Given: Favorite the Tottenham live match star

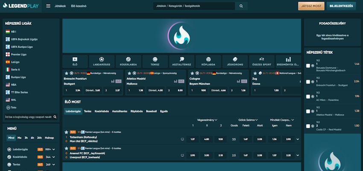Looking at the screenshot, I should [67, 132].
